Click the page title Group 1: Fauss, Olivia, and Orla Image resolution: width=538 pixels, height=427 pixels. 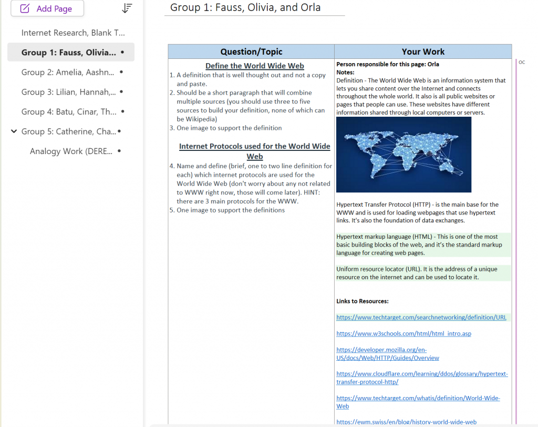[x=245, y=7]
